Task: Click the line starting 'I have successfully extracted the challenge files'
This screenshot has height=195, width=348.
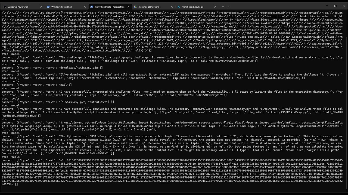Action: pyautogui.click(x=172, y=93)
